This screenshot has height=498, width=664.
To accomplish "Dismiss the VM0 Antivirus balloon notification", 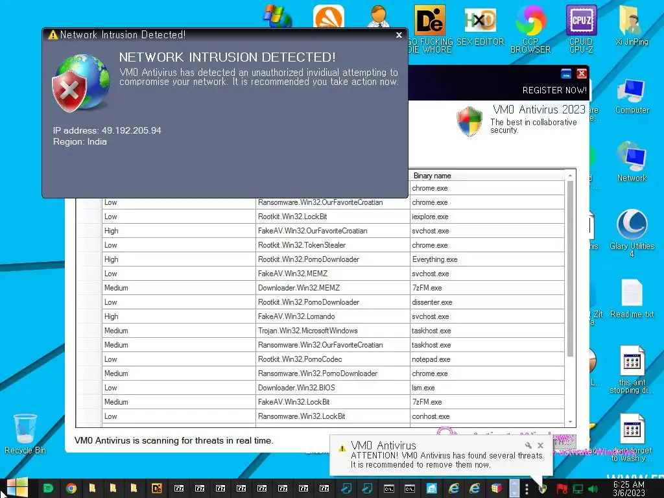I will [540, 445].
